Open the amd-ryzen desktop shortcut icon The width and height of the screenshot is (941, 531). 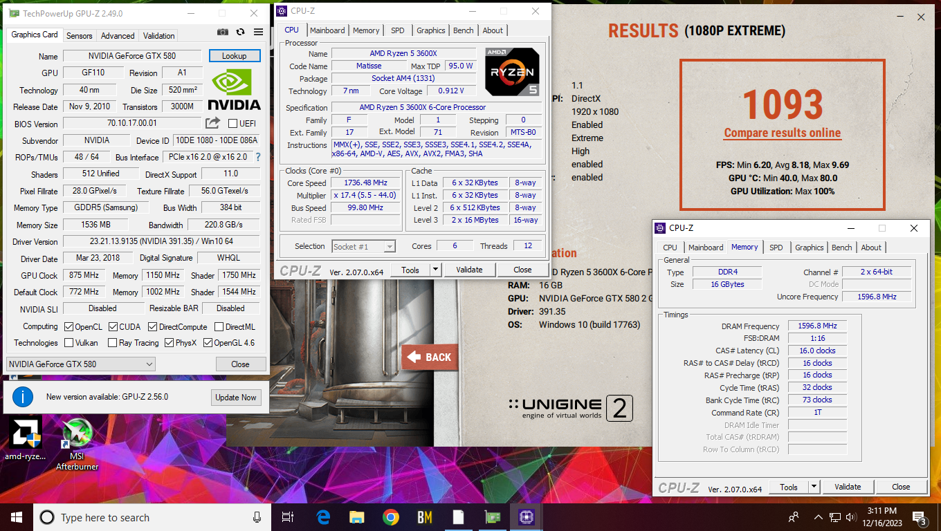pyautogui.click(x=25, y=438)
